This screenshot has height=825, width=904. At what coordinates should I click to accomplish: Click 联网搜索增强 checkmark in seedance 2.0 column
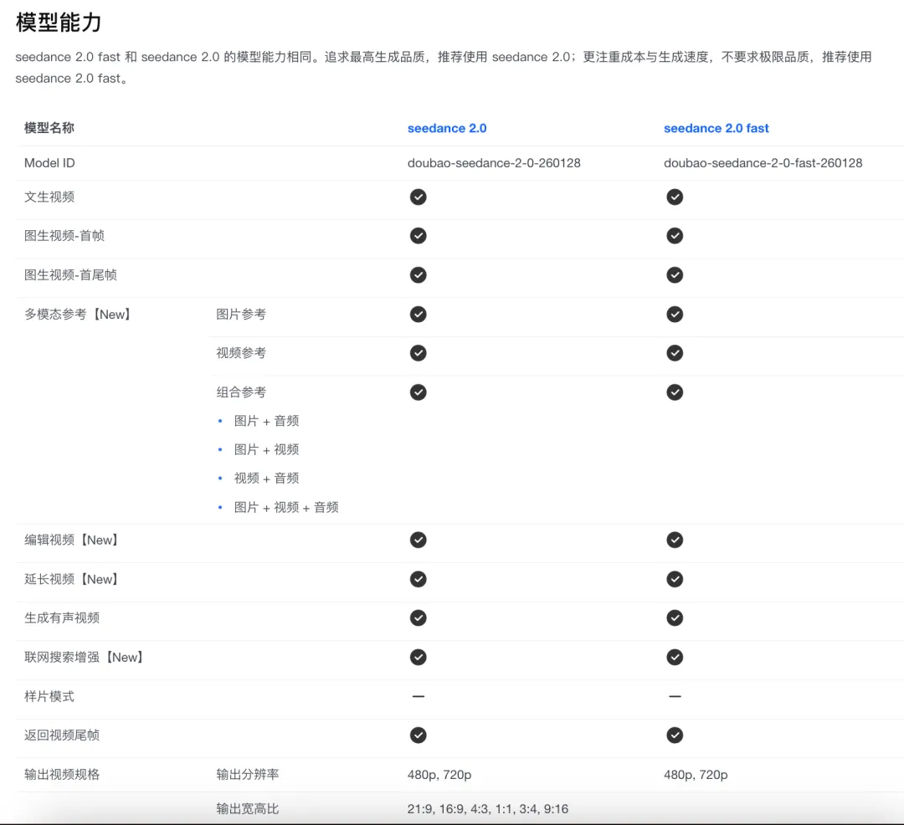[418, 657]
